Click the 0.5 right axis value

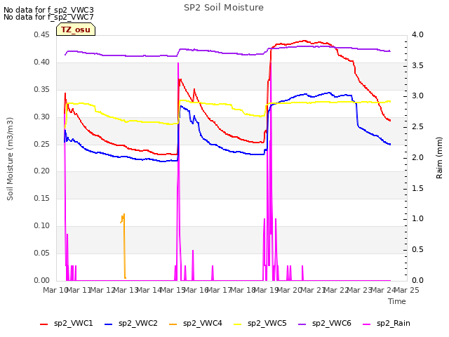pyautogui.click(x=417, y=250)
